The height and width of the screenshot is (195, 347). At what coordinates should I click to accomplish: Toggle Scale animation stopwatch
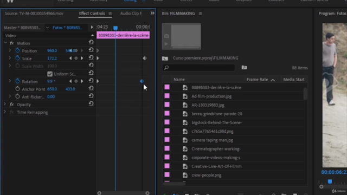point(17,58)
